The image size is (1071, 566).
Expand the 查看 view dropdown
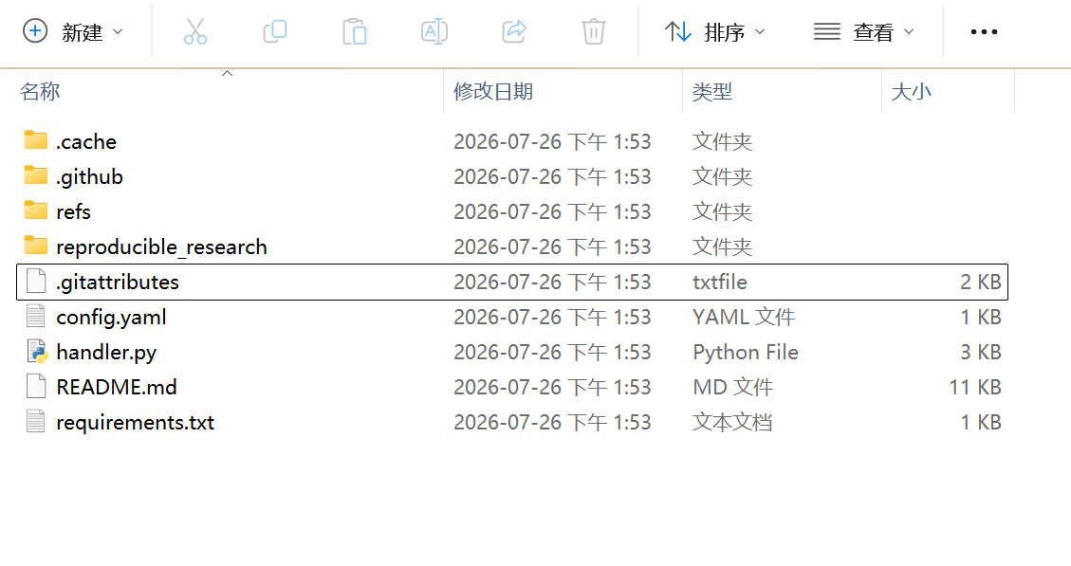863,31
